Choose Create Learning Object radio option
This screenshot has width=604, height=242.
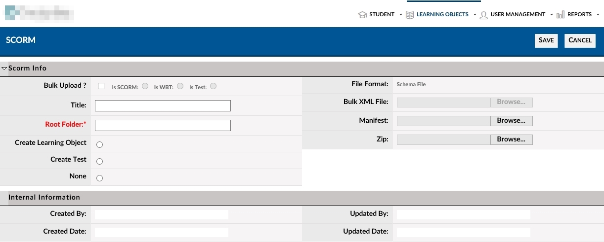99,145
